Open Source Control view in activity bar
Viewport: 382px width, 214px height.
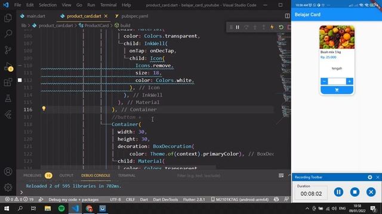click(x=8, y=50)
